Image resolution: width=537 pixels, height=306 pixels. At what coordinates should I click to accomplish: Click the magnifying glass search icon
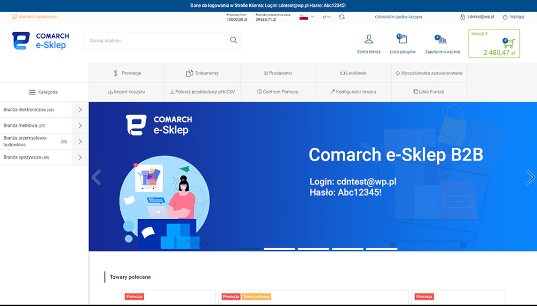click(x=233, y=40)
